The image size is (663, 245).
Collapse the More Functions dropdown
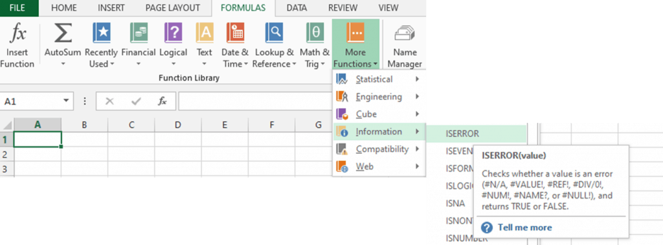[x=355, y=45]
